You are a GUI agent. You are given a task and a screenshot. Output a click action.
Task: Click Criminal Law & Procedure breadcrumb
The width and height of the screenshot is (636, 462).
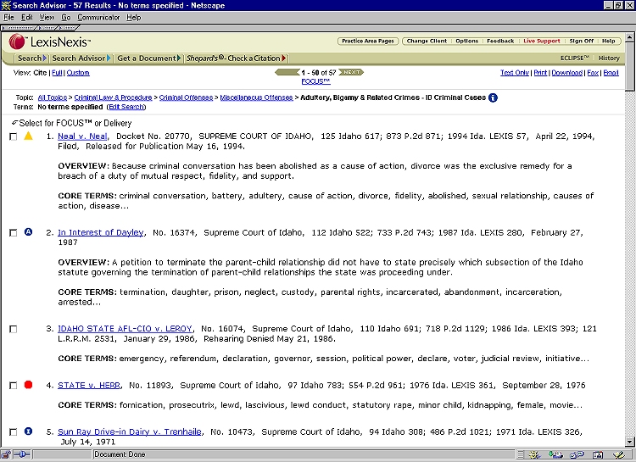[113, 97]
